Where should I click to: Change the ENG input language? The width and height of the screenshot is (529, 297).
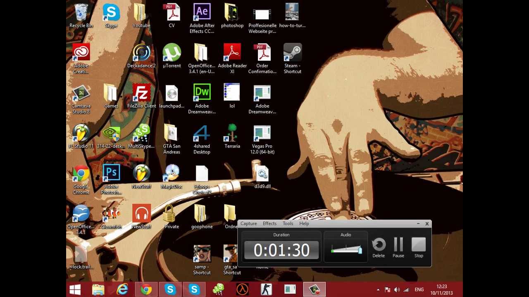(419, 290)
